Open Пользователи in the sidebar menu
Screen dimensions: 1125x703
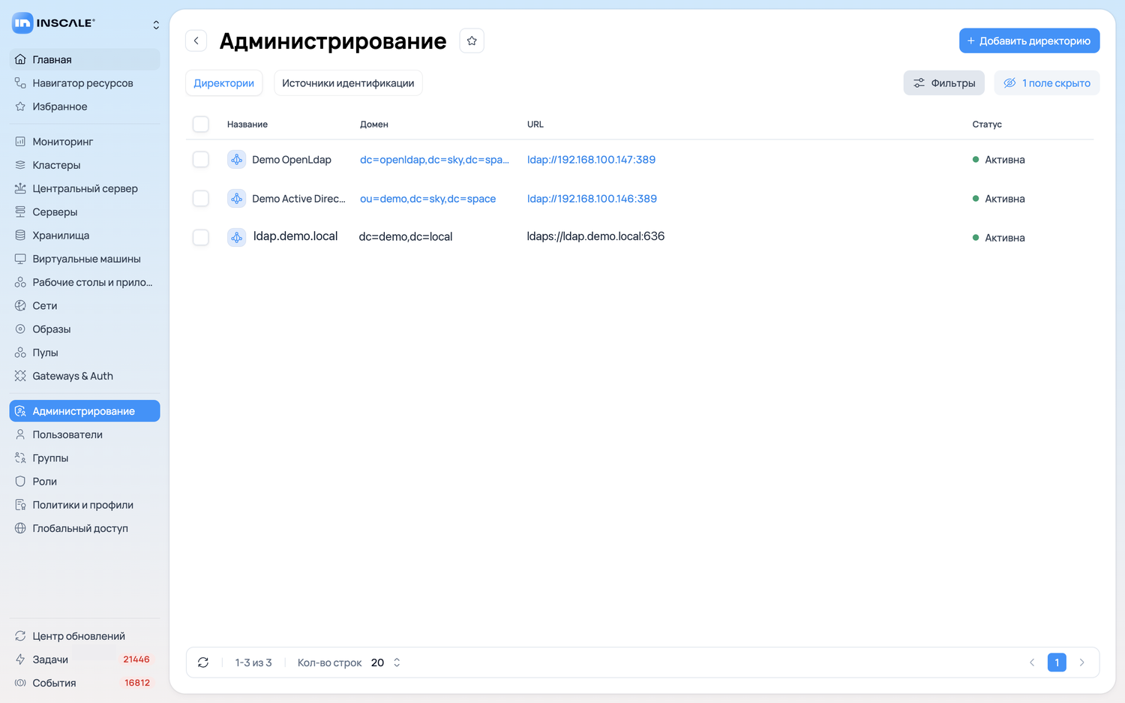[x=85, y=434]
